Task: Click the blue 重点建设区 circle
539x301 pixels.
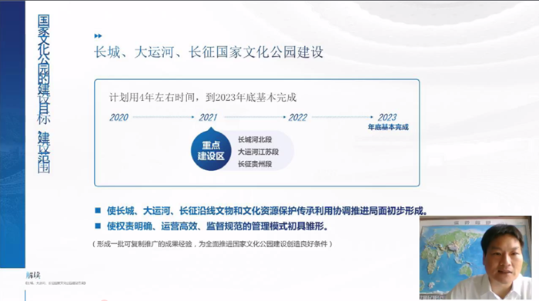Action: point(211,150)
